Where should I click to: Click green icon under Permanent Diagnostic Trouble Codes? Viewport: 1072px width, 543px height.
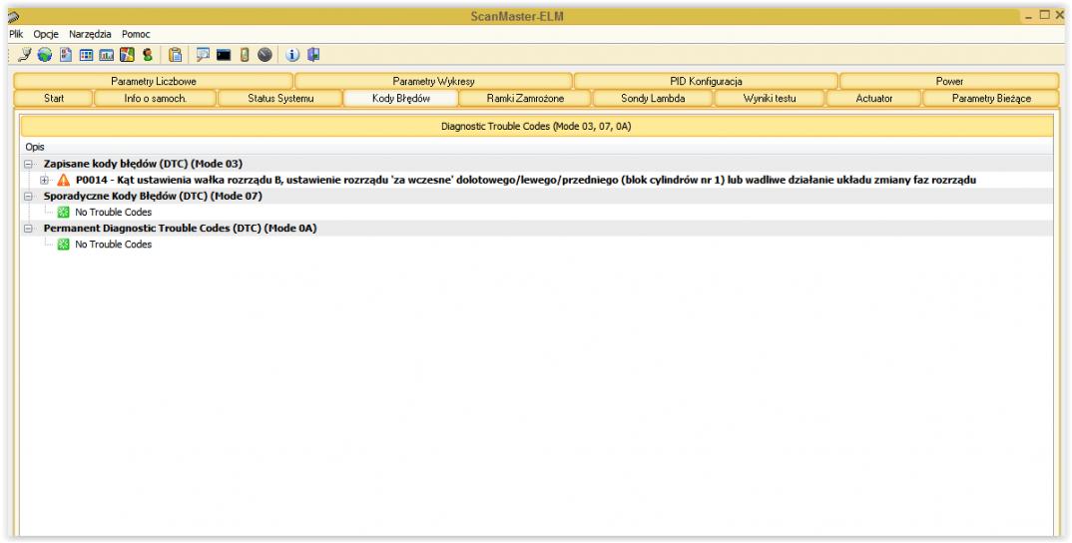click(x=64, y=245)
